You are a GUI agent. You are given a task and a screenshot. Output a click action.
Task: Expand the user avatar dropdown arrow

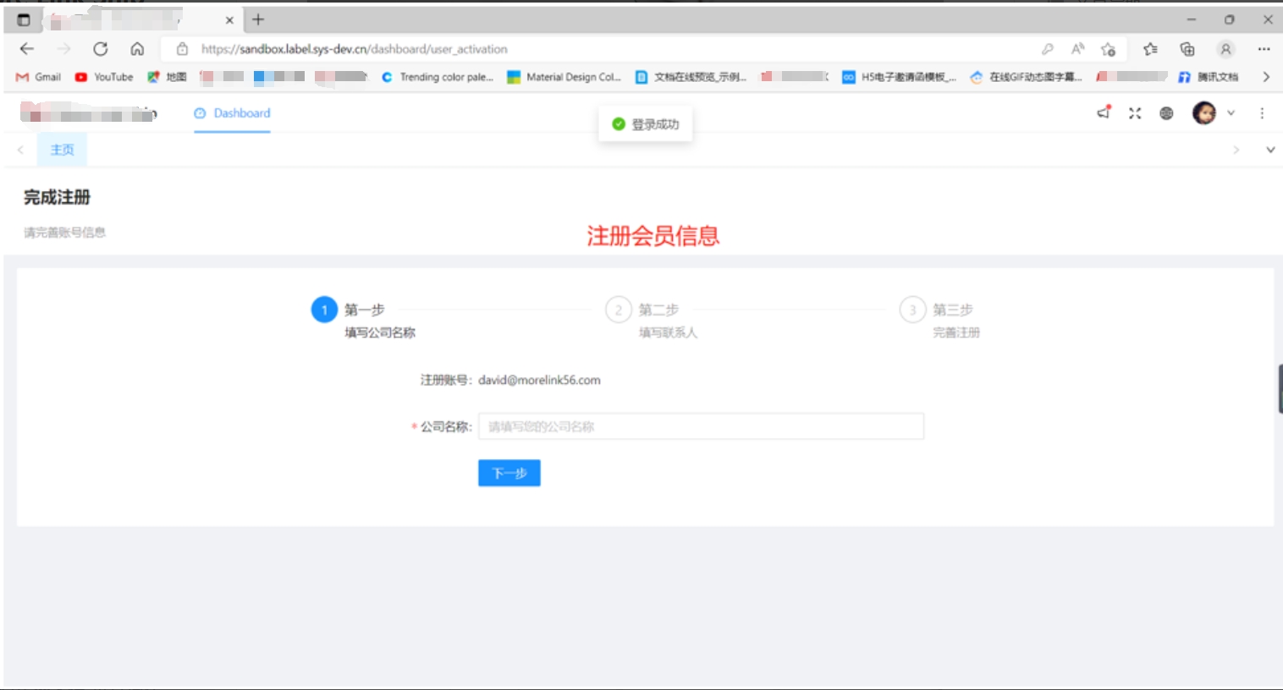[x=1231, y=112]
